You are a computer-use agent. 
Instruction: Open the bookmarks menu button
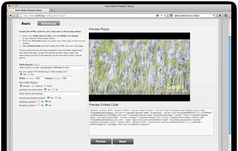(x=226, y=15)
